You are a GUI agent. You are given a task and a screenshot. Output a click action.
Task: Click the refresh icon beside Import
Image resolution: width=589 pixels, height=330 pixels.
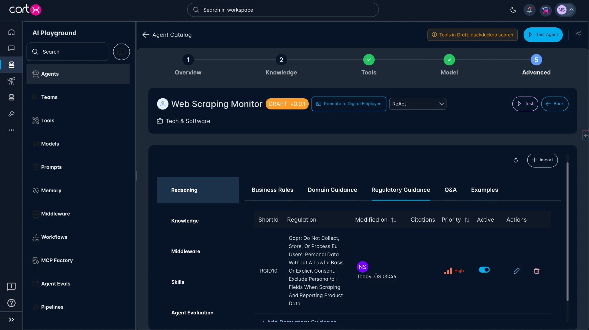click(x=516, y=160)
